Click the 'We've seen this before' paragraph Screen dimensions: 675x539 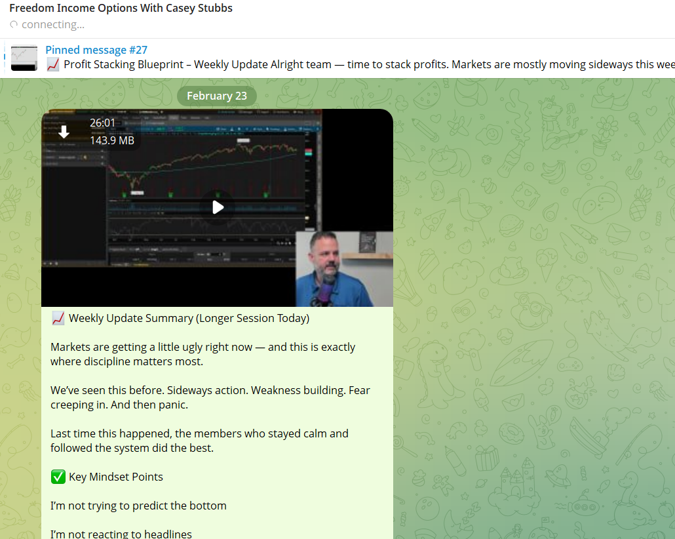(210, 397)
